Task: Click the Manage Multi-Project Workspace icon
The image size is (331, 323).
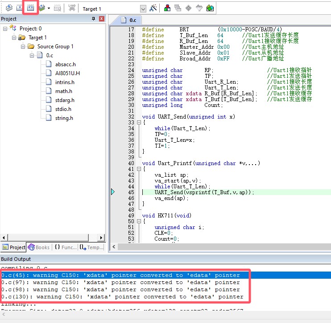Action: tap(178, 8)
